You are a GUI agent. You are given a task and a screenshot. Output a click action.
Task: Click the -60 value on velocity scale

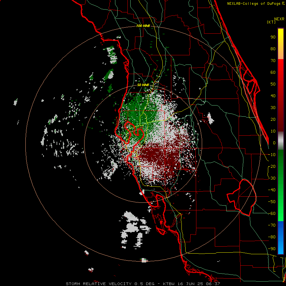coord(272,214)
